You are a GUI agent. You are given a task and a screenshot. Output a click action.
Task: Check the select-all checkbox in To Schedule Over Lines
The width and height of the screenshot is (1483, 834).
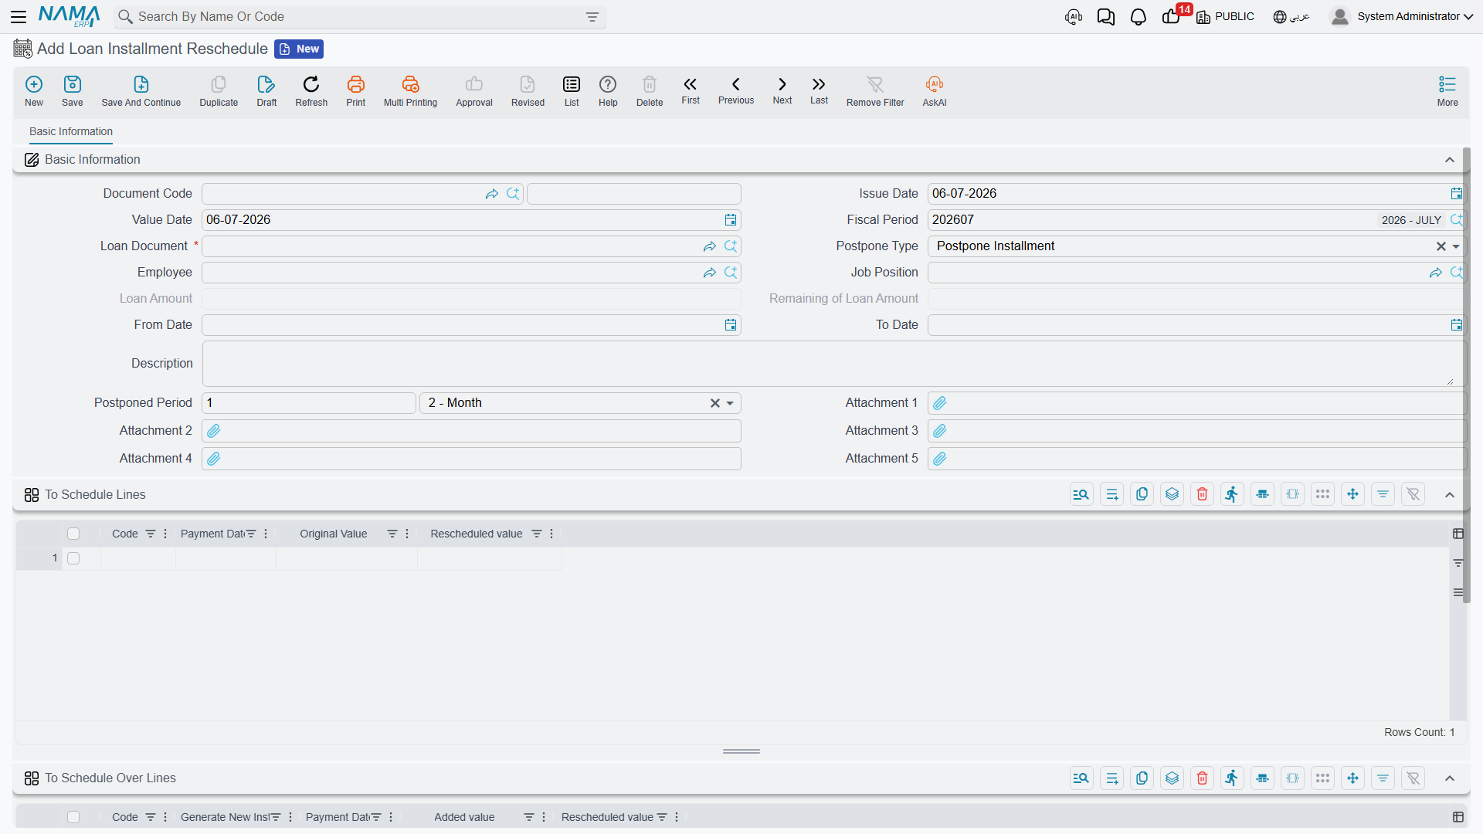pos(73,817)
